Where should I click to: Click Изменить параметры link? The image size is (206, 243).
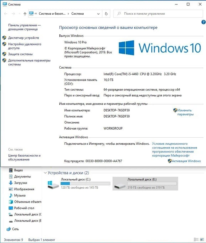185,112
